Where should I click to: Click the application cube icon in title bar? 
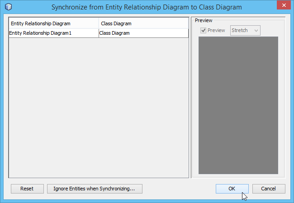[8, 7]
